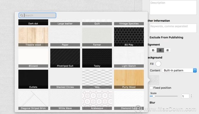Screen dimensions: 199x114
Task: Choose the Tileable wood pattern
Action: (33, 37)
